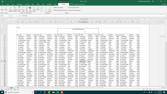Screen dimensions: 167x94
Task: Click the Insert Function fx button
Action: 20,16
